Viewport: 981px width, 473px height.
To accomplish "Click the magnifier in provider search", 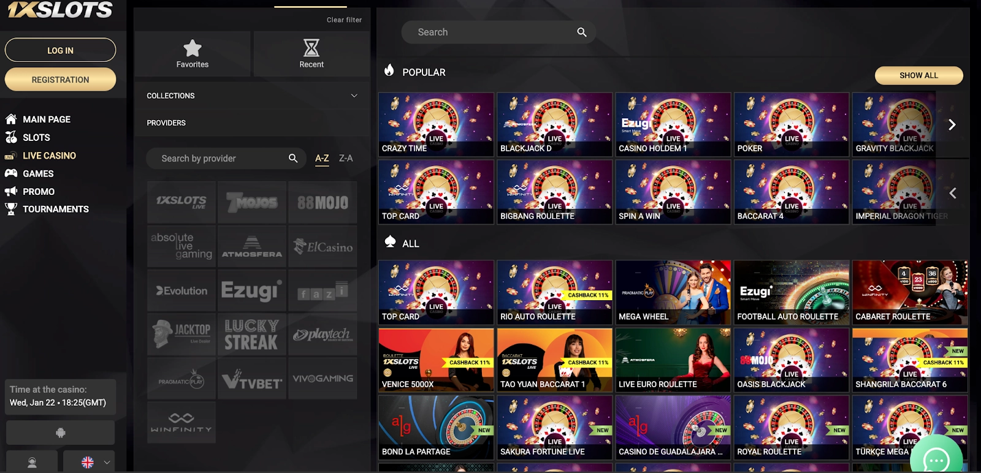I will coord(293,158).
